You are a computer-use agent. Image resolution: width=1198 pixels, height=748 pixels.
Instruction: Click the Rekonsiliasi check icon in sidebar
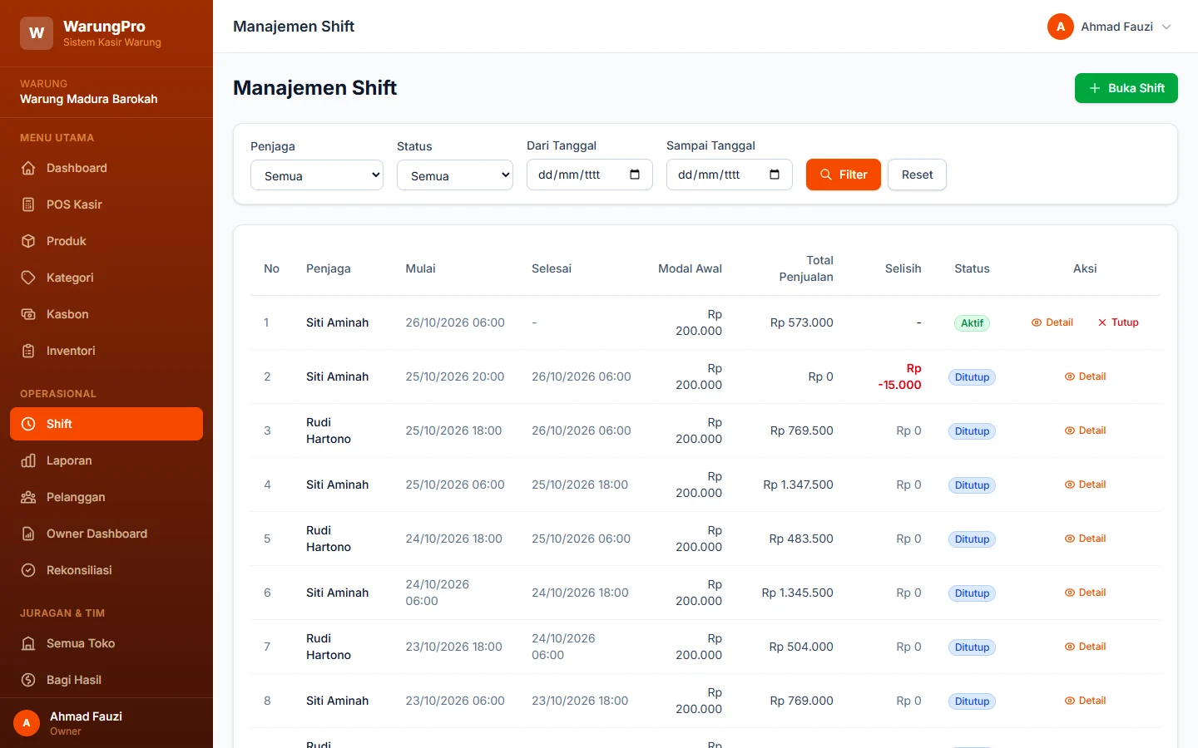tap(28, 570)
